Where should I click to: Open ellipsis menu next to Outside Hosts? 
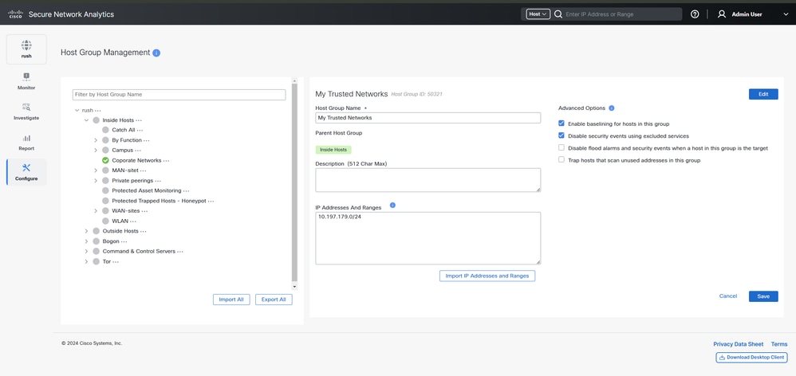pos(143,231)
